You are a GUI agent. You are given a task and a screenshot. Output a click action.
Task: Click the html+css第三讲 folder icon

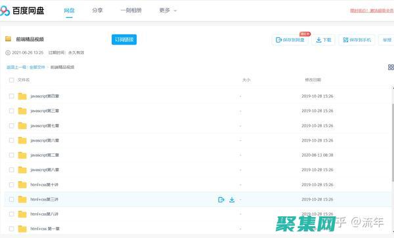click(22, 199)
